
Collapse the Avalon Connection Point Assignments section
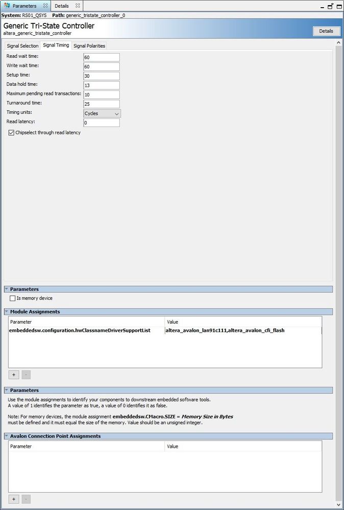[7, 436]
